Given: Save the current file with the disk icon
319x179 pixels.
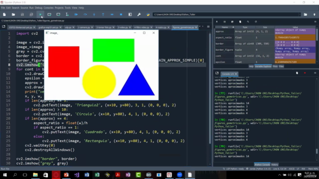Looking at the screenshot, I should [x=22, y=14].
